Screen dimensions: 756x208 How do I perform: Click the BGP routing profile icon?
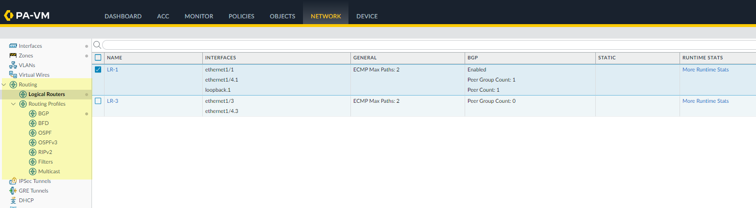pos(33,113)
